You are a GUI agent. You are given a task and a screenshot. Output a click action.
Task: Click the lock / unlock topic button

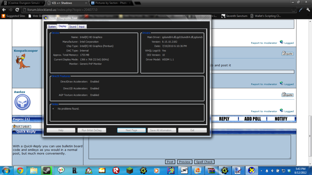point(21,127)
